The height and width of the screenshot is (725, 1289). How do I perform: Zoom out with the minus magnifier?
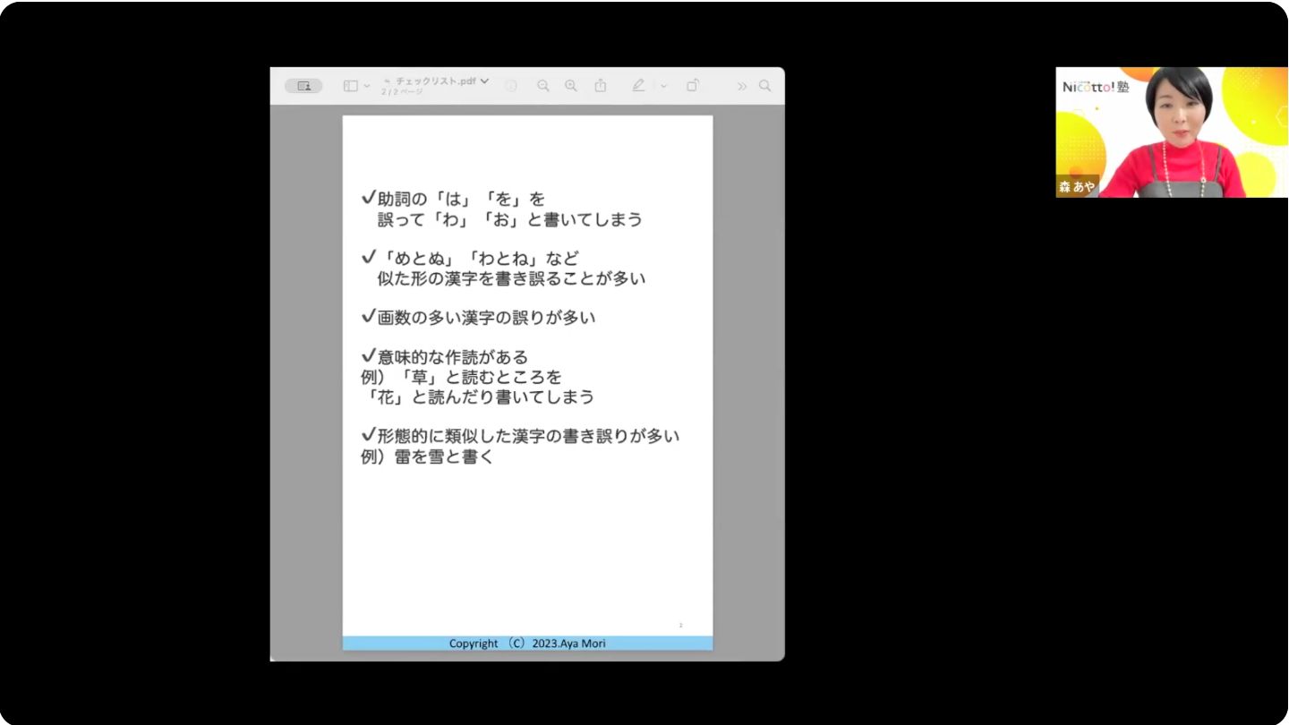[542, 86]
